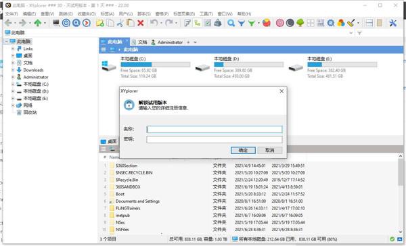Image resolution: width=406 pixels, height=246 pixels.
Task: Click the blue funnel filter icon
Action: coord(242,23)
